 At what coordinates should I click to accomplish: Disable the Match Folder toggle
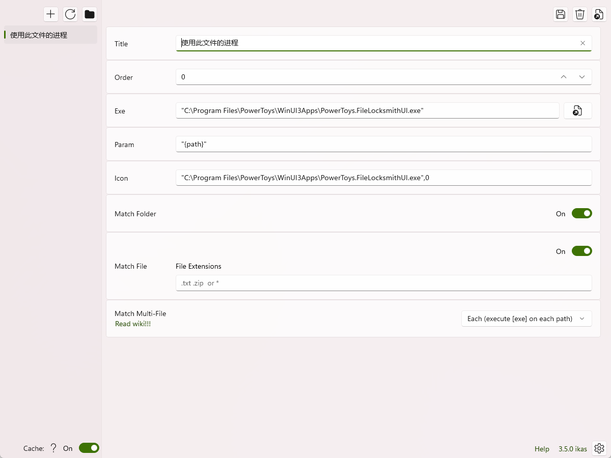click(x=582, y=213)
